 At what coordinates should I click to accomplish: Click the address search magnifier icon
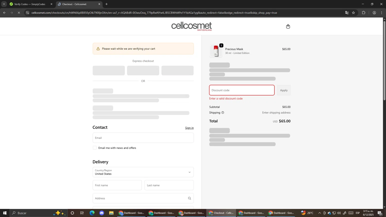click(189, 198)
